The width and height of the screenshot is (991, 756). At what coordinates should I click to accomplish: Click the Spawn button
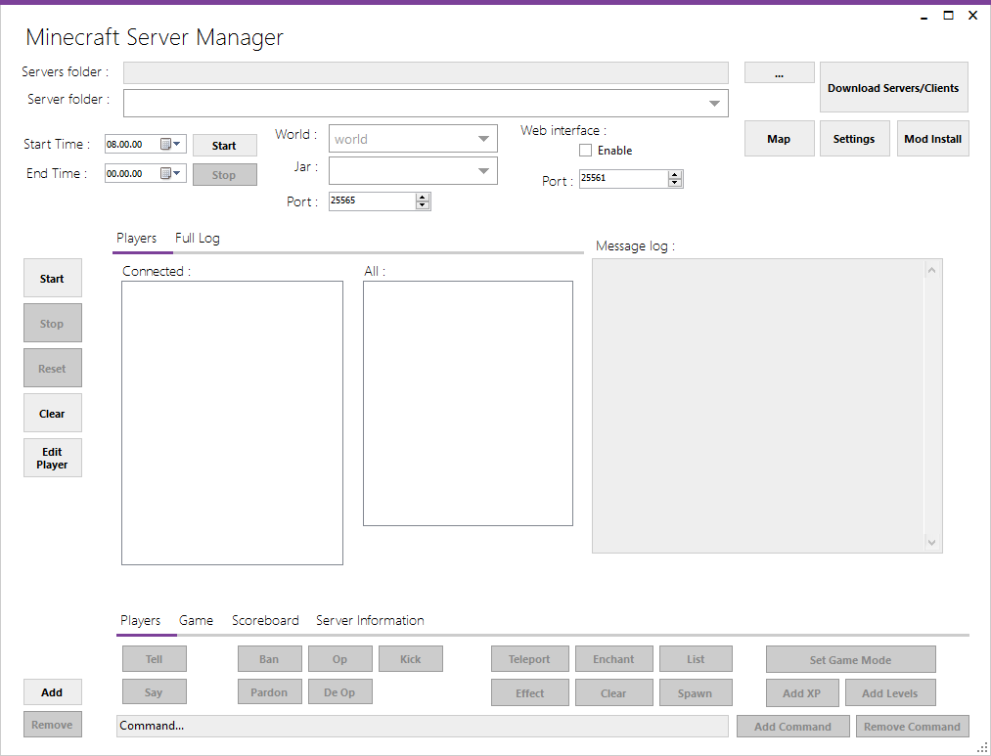click(x=696, y=692)
